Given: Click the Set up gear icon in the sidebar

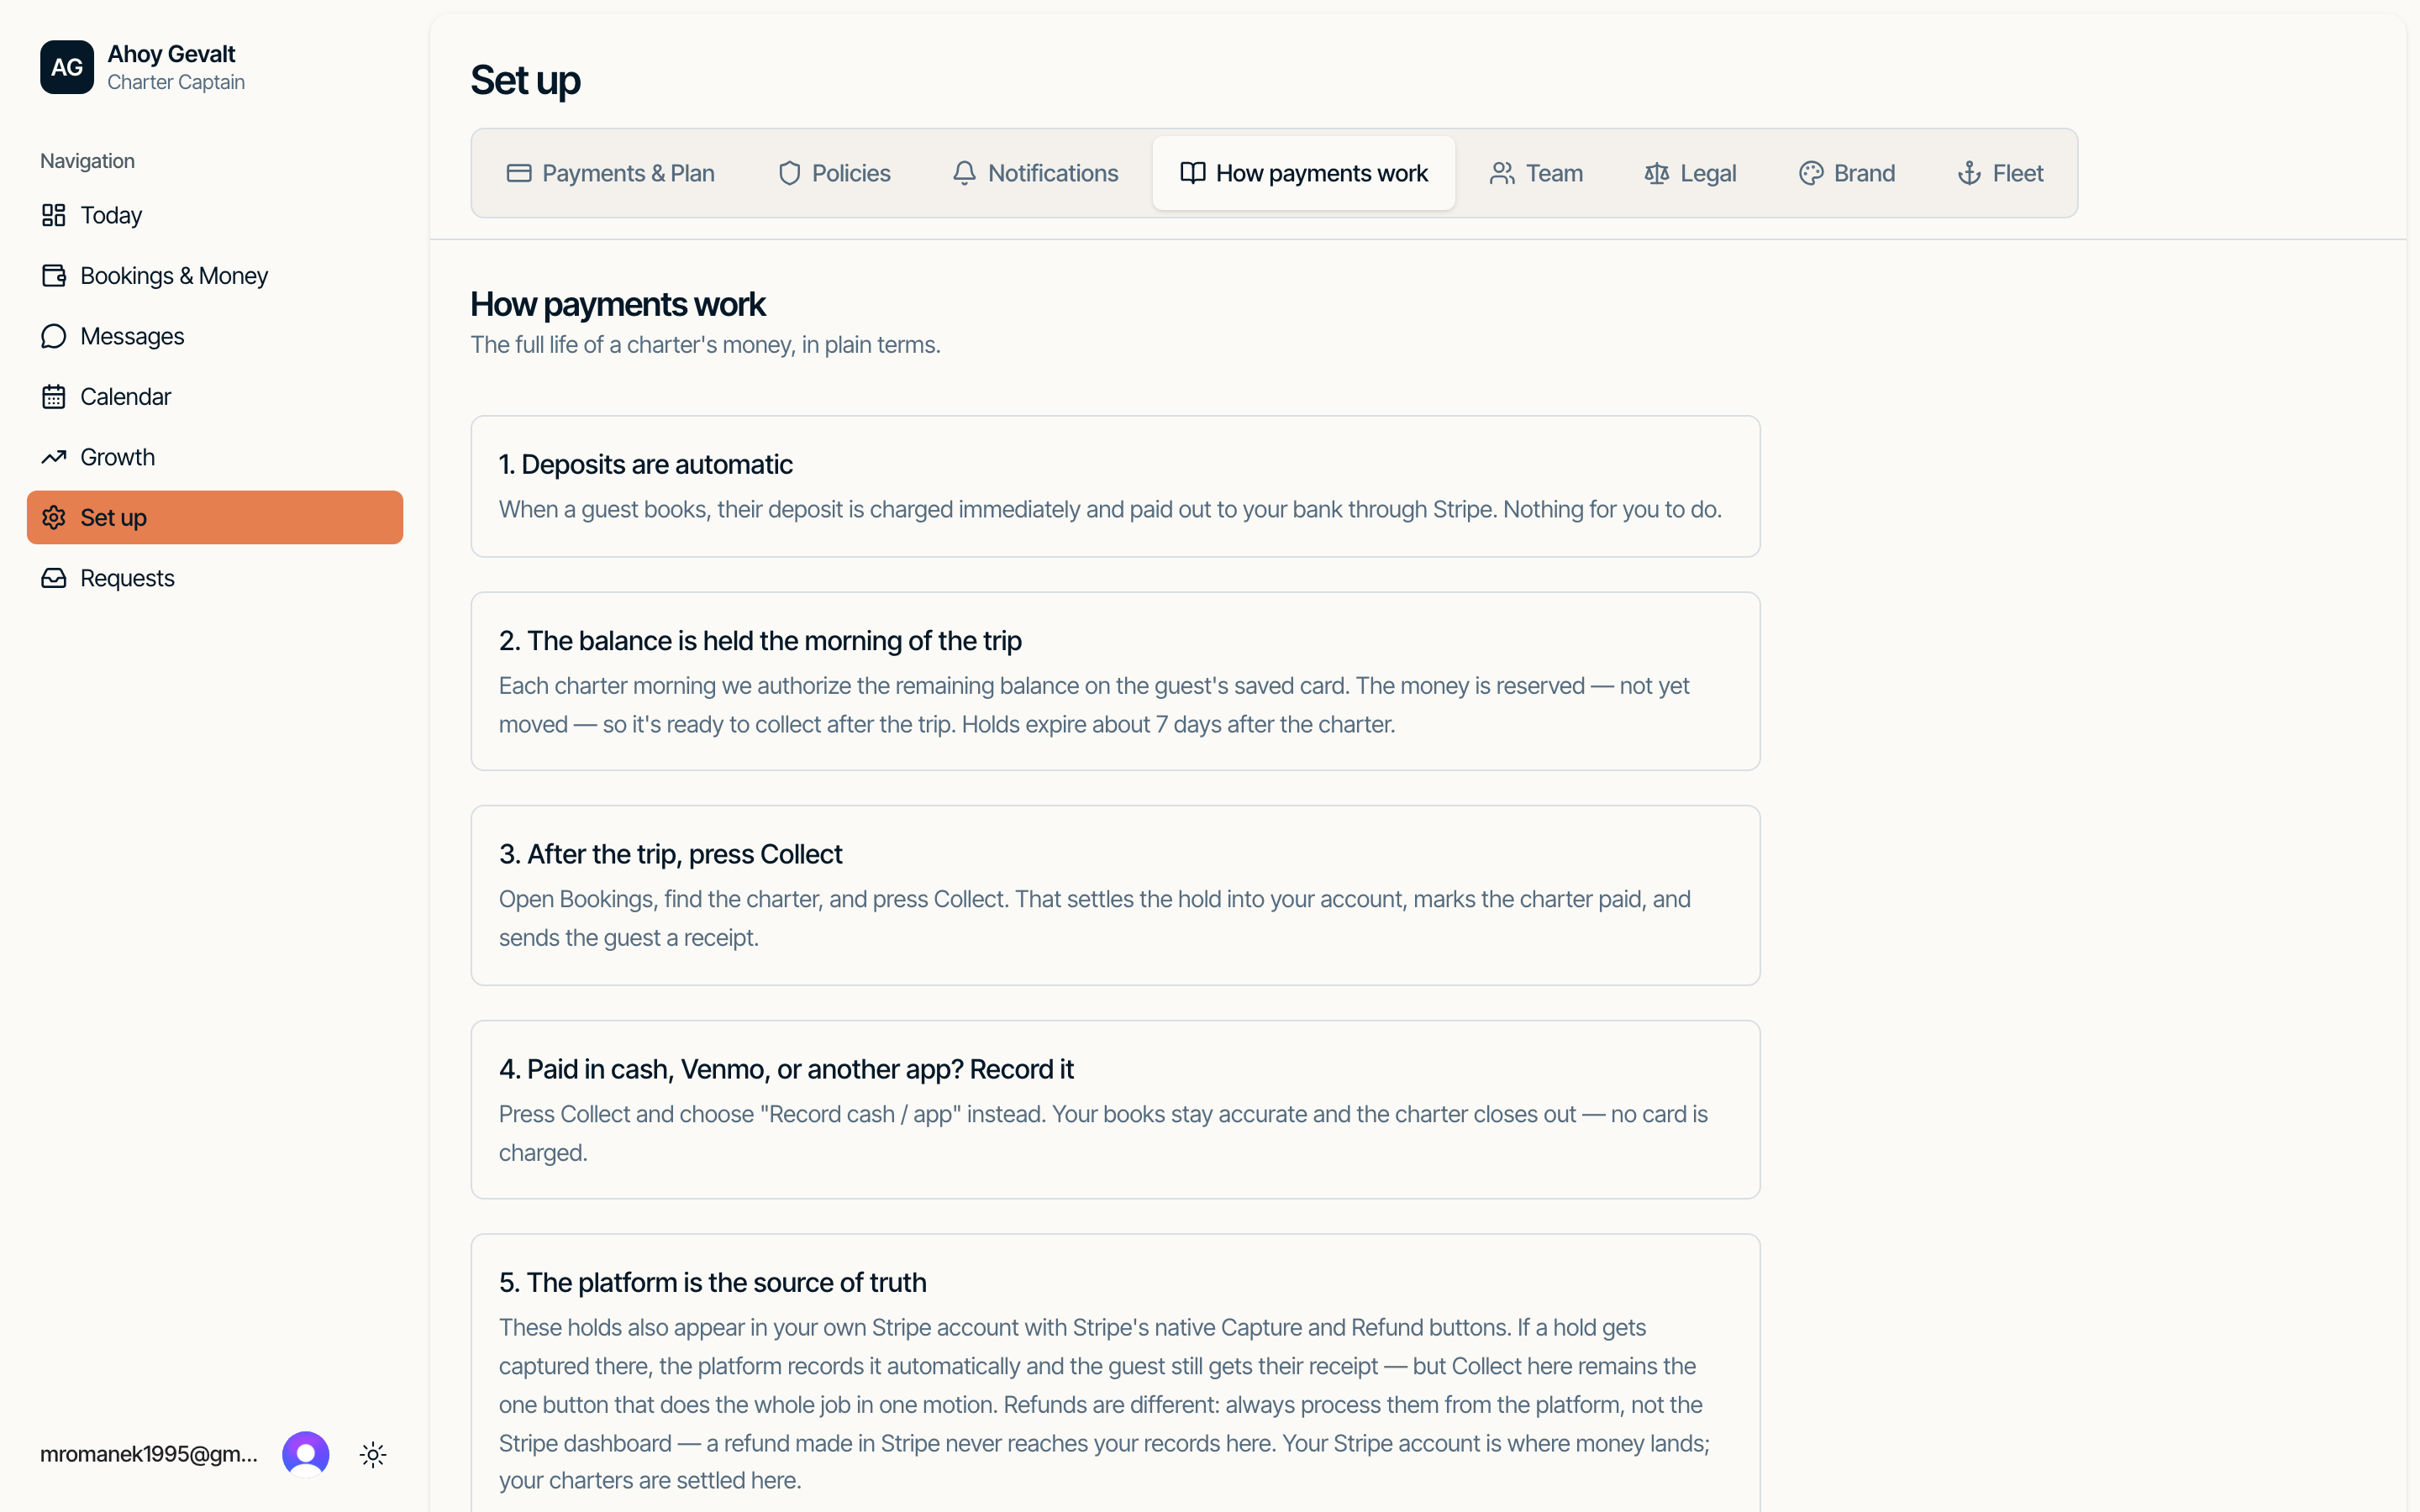Looking at the screenshot, I should [x=54, y=518].
